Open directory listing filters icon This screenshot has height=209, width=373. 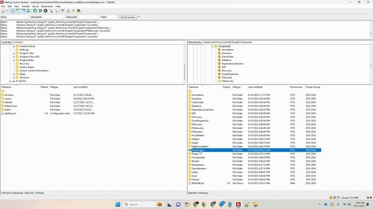[x=62, y=11]
